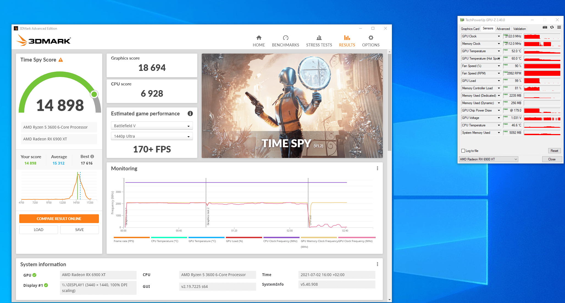Screen dimensions: 565x303
Task: Click the Time Spy Score warning icon
Action: click(x=61, y=60)
